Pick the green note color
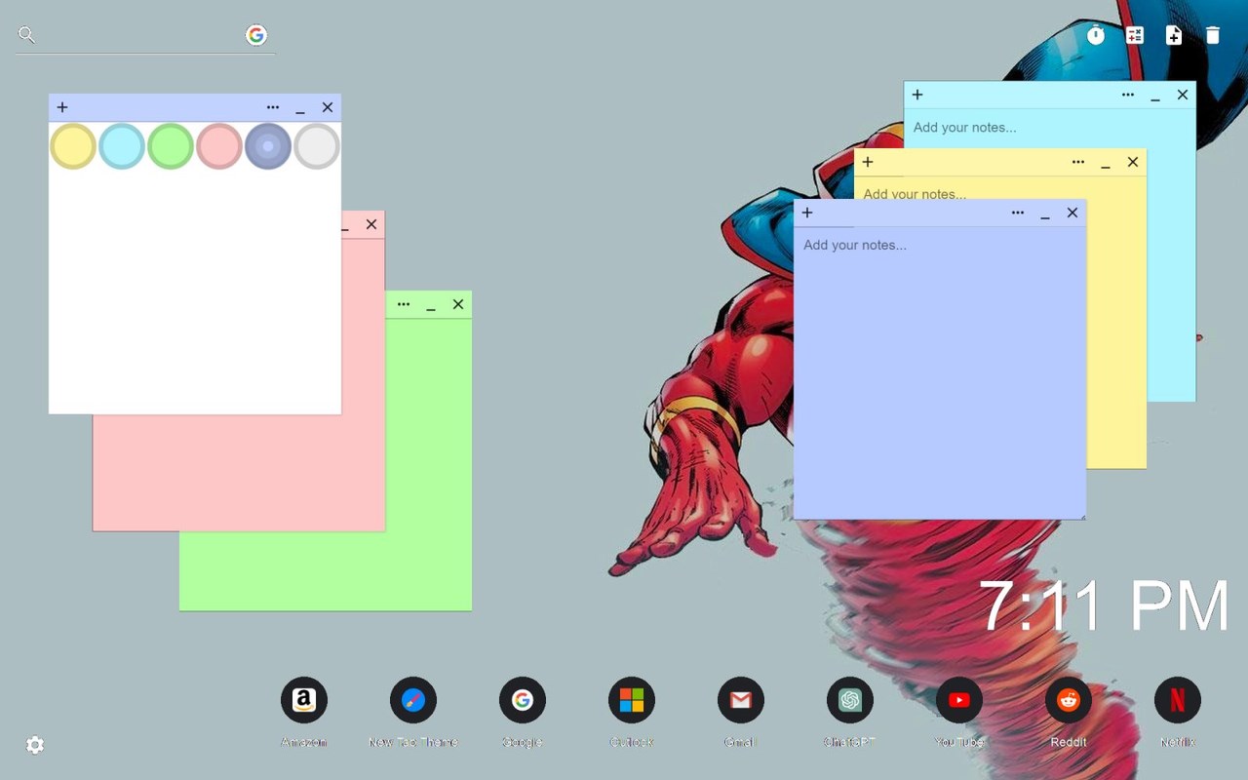Screen dimensions: 1248x780 point(171,146)
